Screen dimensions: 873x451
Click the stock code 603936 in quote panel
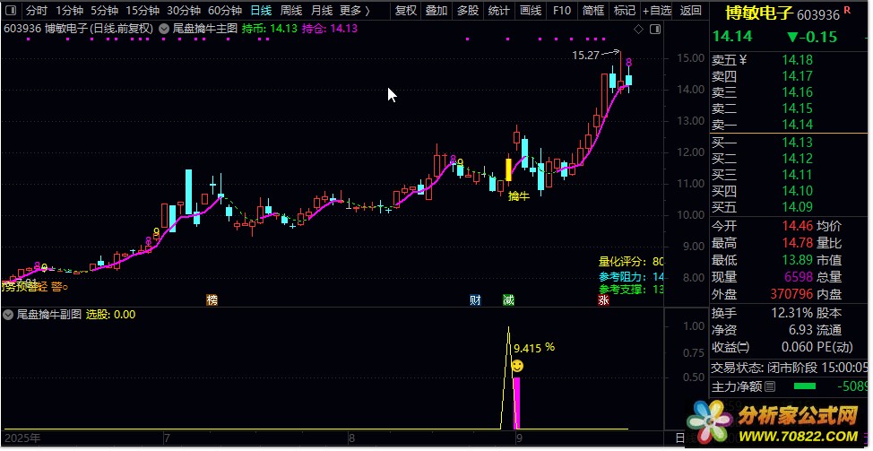(x=818, y=14)
